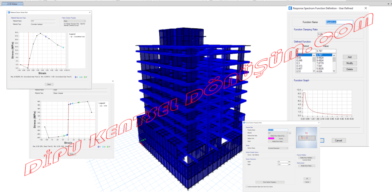Click the magenta Display Color swatch
Image resolution: width=392 pixels, height=192 pixels.
click(271, 138)
